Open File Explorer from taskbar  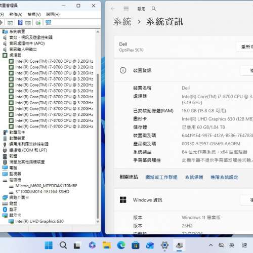tap(107, 245)
